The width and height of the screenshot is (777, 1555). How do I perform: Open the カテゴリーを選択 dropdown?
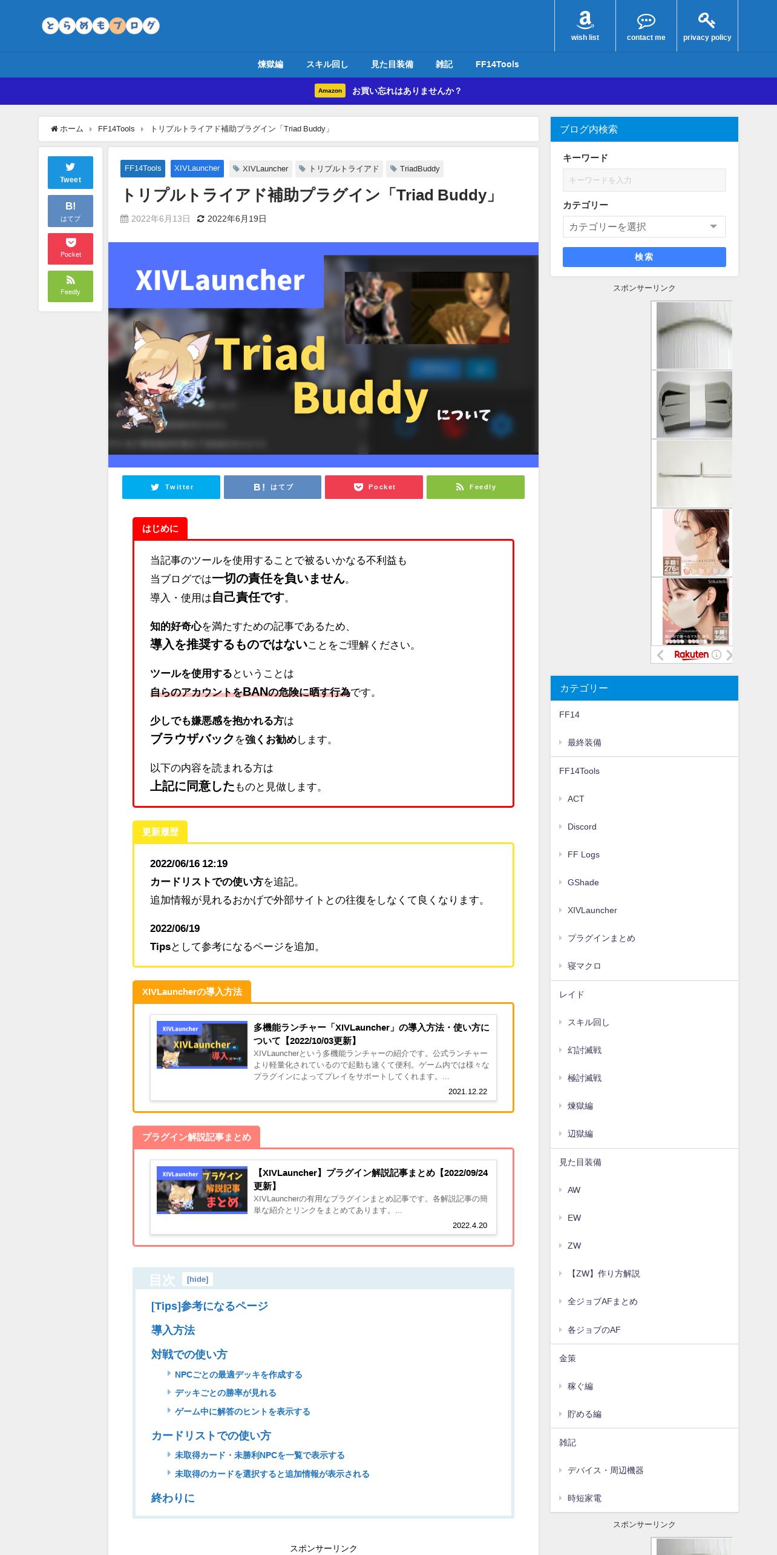(x=644, y=227)
